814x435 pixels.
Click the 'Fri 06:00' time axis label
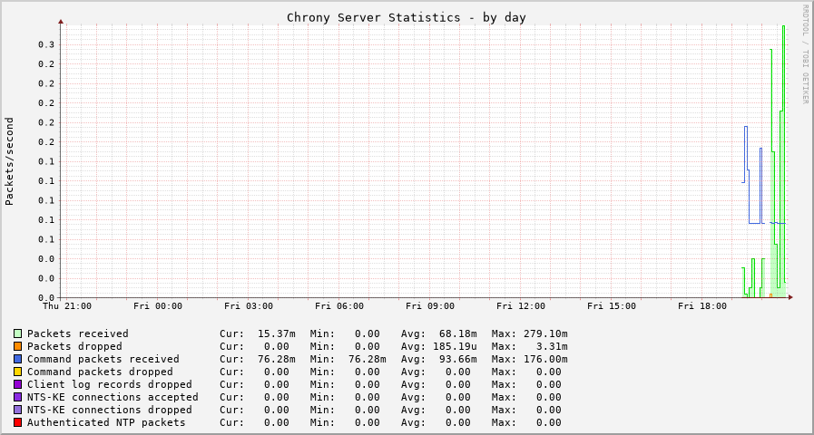click(x=339, y=306)
